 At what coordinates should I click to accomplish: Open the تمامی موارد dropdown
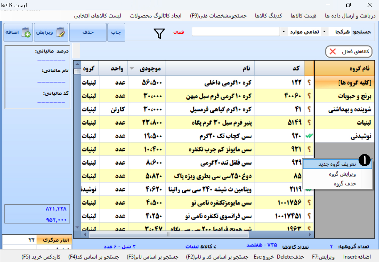[x=284, y=32]
